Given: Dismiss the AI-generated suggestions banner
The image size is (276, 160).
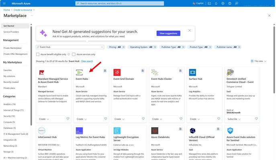Looking at the screenshot, I should (190, 30).
